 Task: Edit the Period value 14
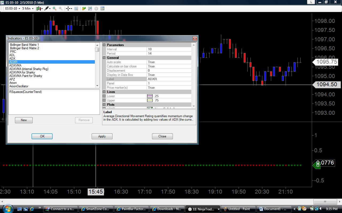(x=169, y=54)
